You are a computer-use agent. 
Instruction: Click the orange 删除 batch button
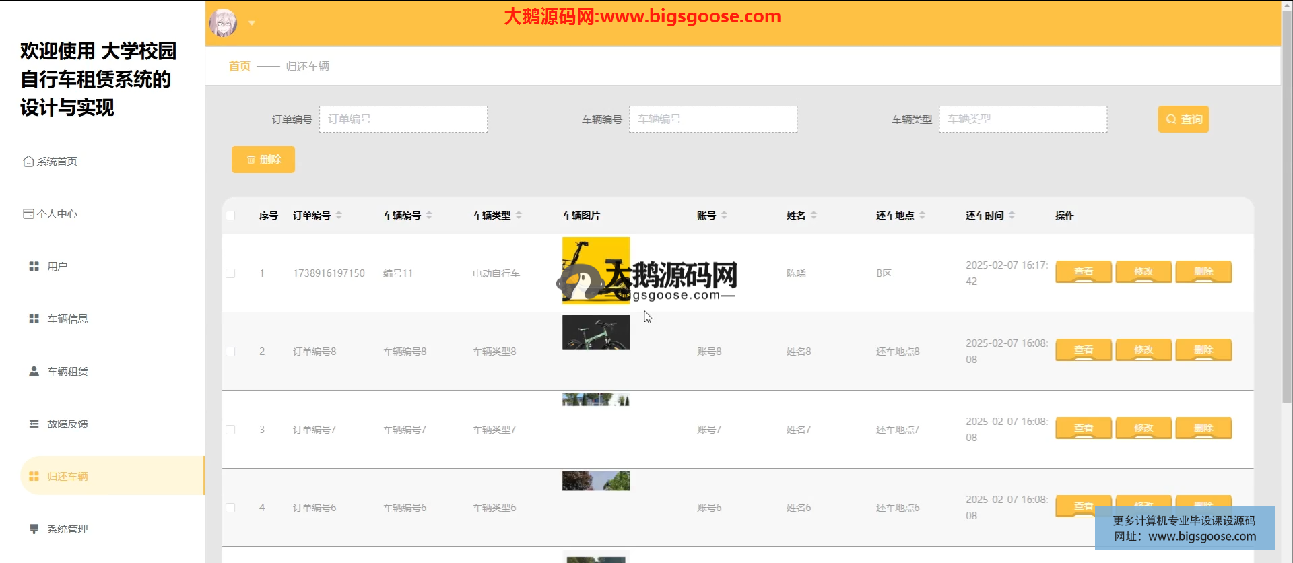tap(263, 160)
